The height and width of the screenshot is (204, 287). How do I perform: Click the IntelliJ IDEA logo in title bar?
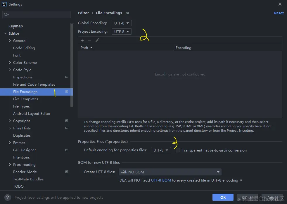pyautogui.click(x=4, y=4)
